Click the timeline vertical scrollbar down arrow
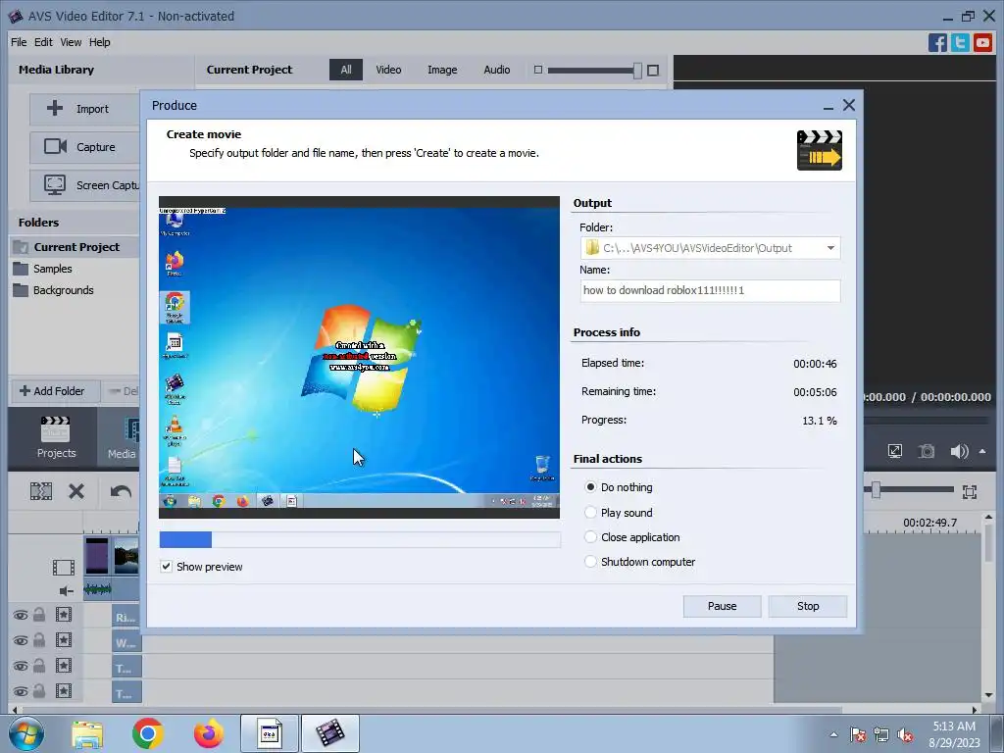This screenshot has height=753, width=1004. coord(988,695)
